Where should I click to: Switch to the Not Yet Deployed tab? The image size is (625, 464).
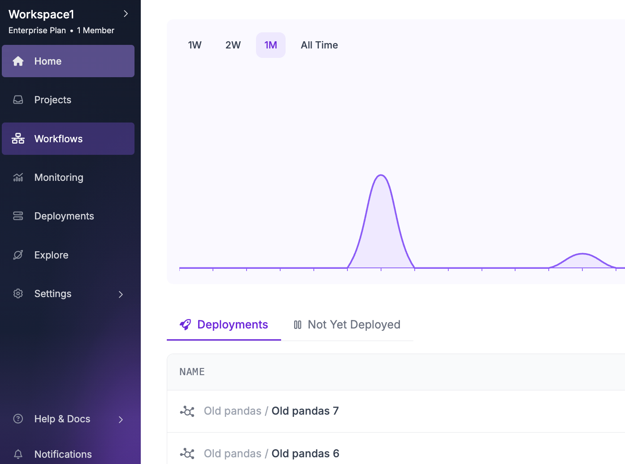[x=347, y=324]
